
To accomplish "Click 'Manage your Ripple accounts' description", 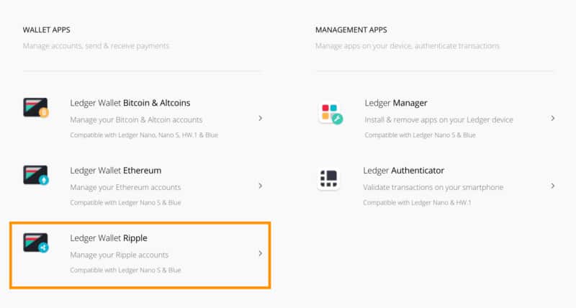I will click(120, 255).
